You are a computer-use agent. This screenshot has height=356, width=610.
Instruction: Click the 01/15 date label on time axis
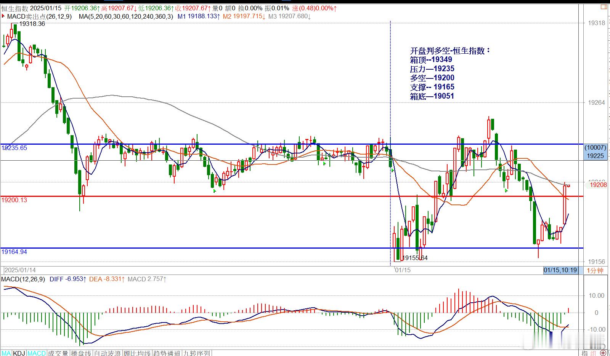pos(403,270)
